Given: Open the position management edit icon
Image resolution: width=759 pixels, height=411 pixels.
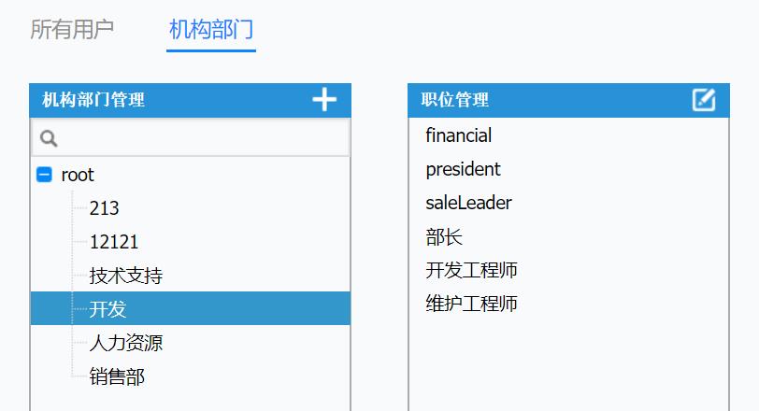Looking at the screenshot, I should pos(704,100).
